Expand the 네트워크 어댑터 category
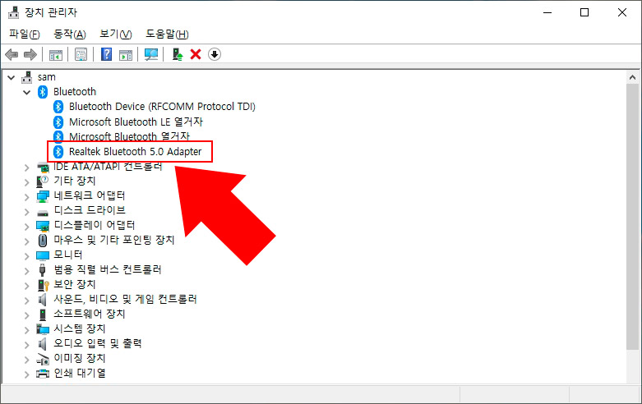 (x=26, y=197)
